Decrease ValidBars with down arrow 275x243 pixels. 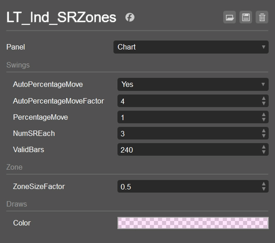(264, 152)
